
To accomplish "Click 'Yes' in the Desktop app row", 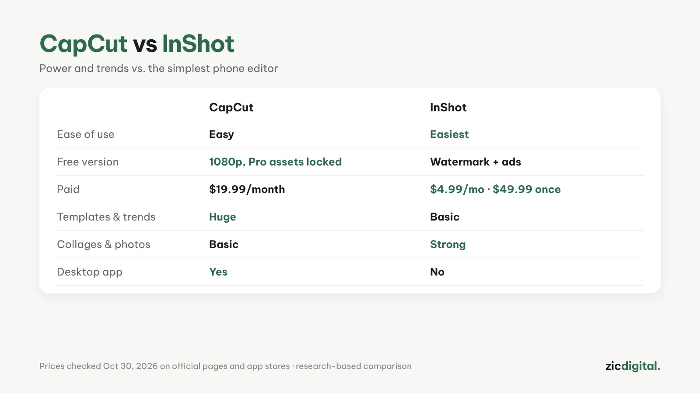I will 218,272.
